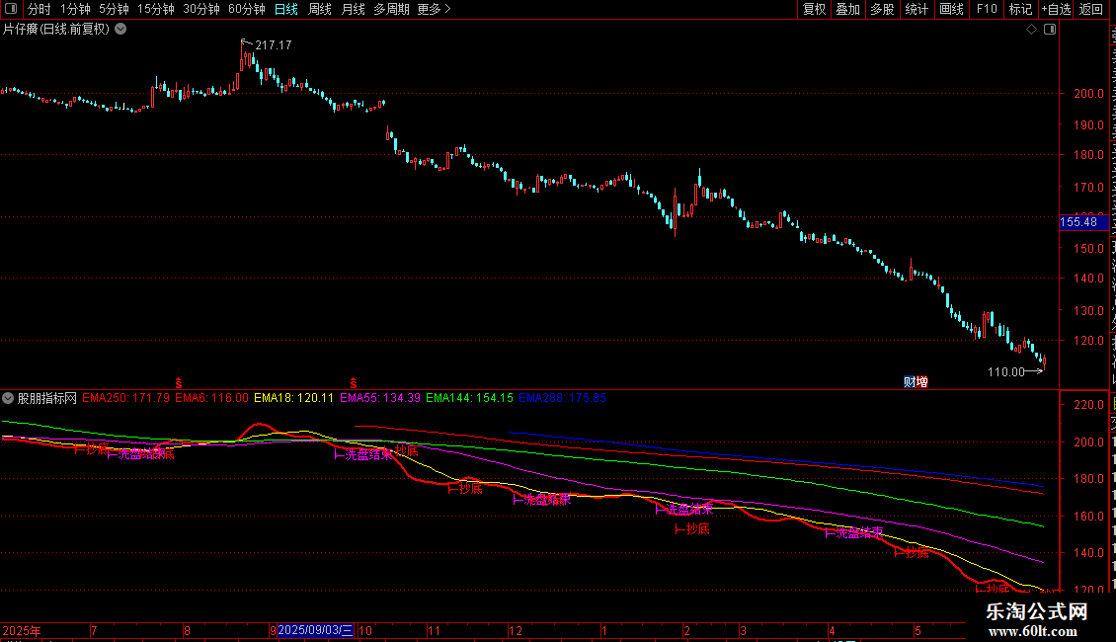This screenshot has height=642, width=1116.
Task: Click 返回 to go back
Action: point(1091,9)
